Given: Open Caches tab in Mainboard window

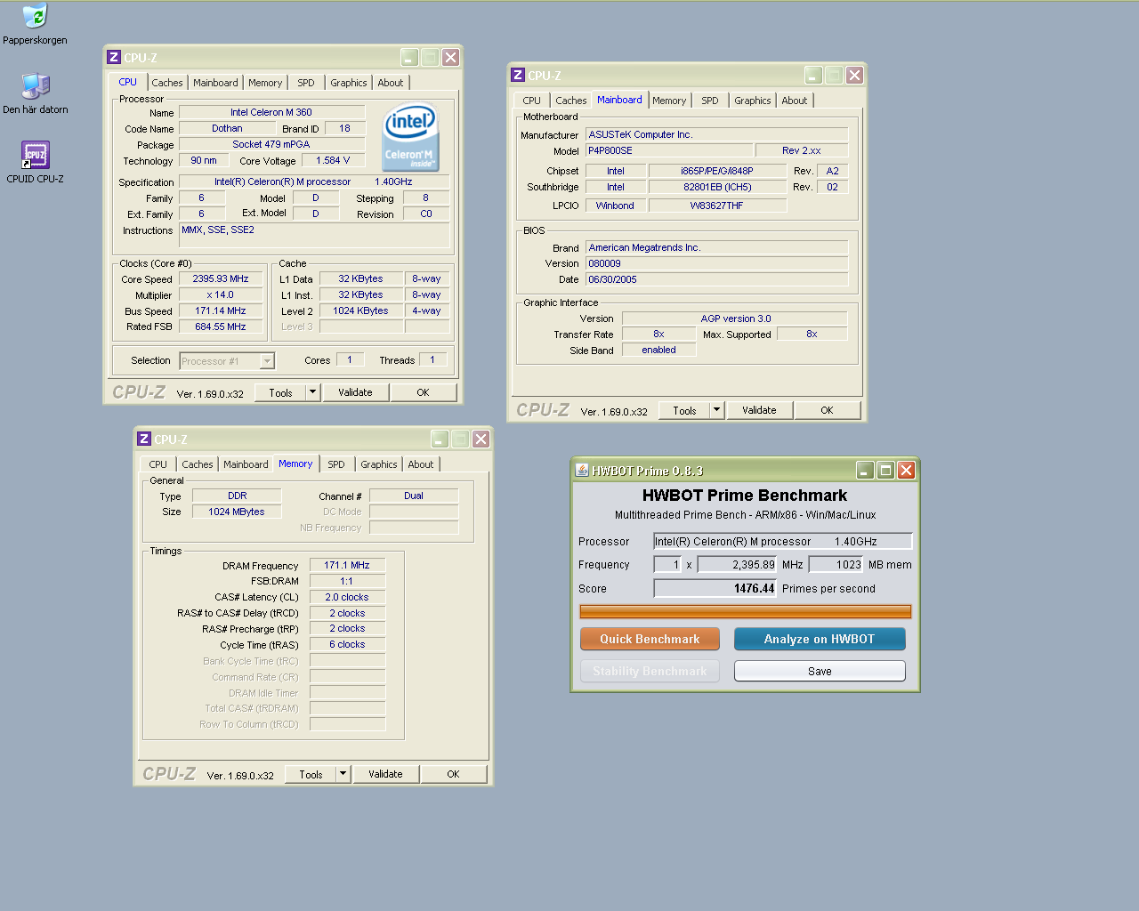Looking at the screenshot, I should tap(571, 101).
